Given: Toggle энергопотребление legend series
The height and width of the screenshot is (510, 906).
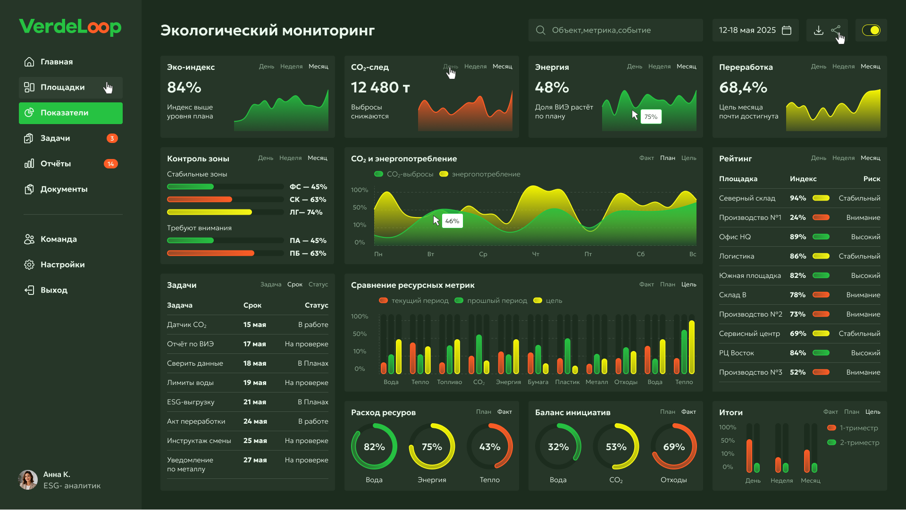Looking at the screenshot, I should tap(480, 174).
